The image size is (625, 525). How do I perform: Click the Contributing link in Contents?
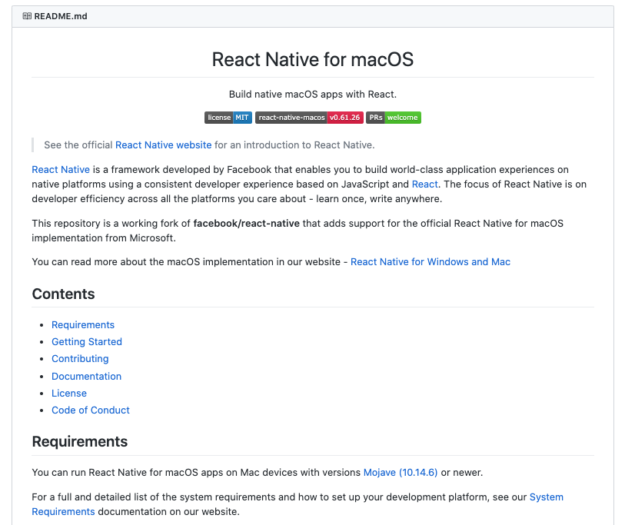tap(80, 358)
